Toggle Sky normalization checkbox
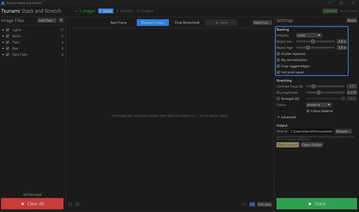This screenshot has width=359, height=212. coord(278,60)
